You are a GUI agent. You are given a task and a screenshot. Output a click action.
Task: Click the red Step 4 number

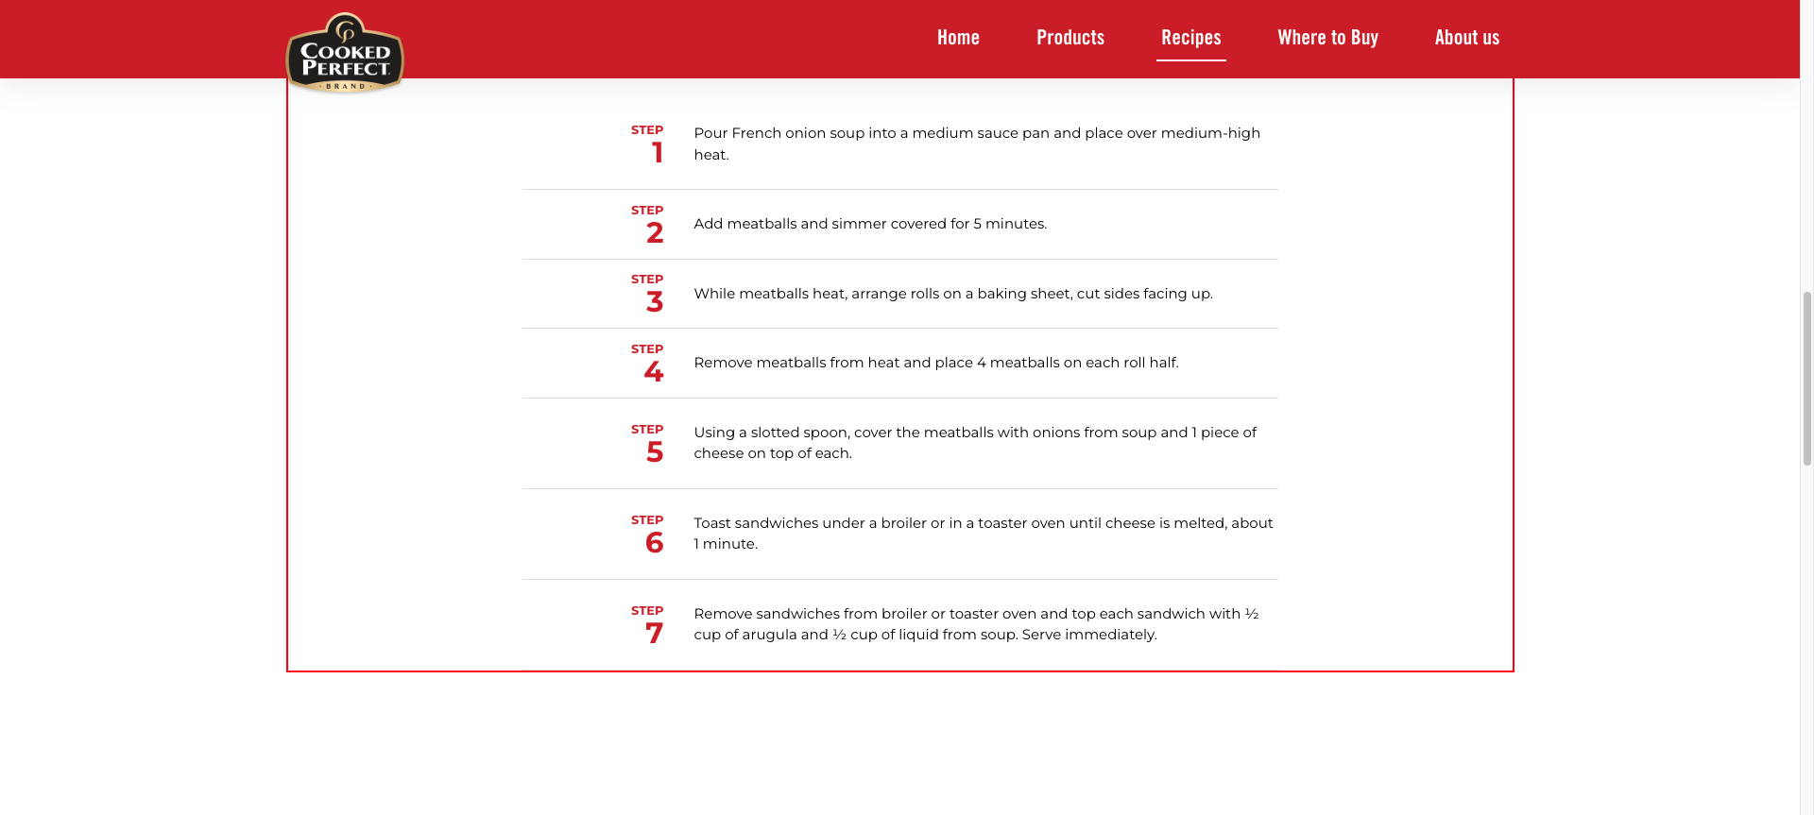pos(654,372)
